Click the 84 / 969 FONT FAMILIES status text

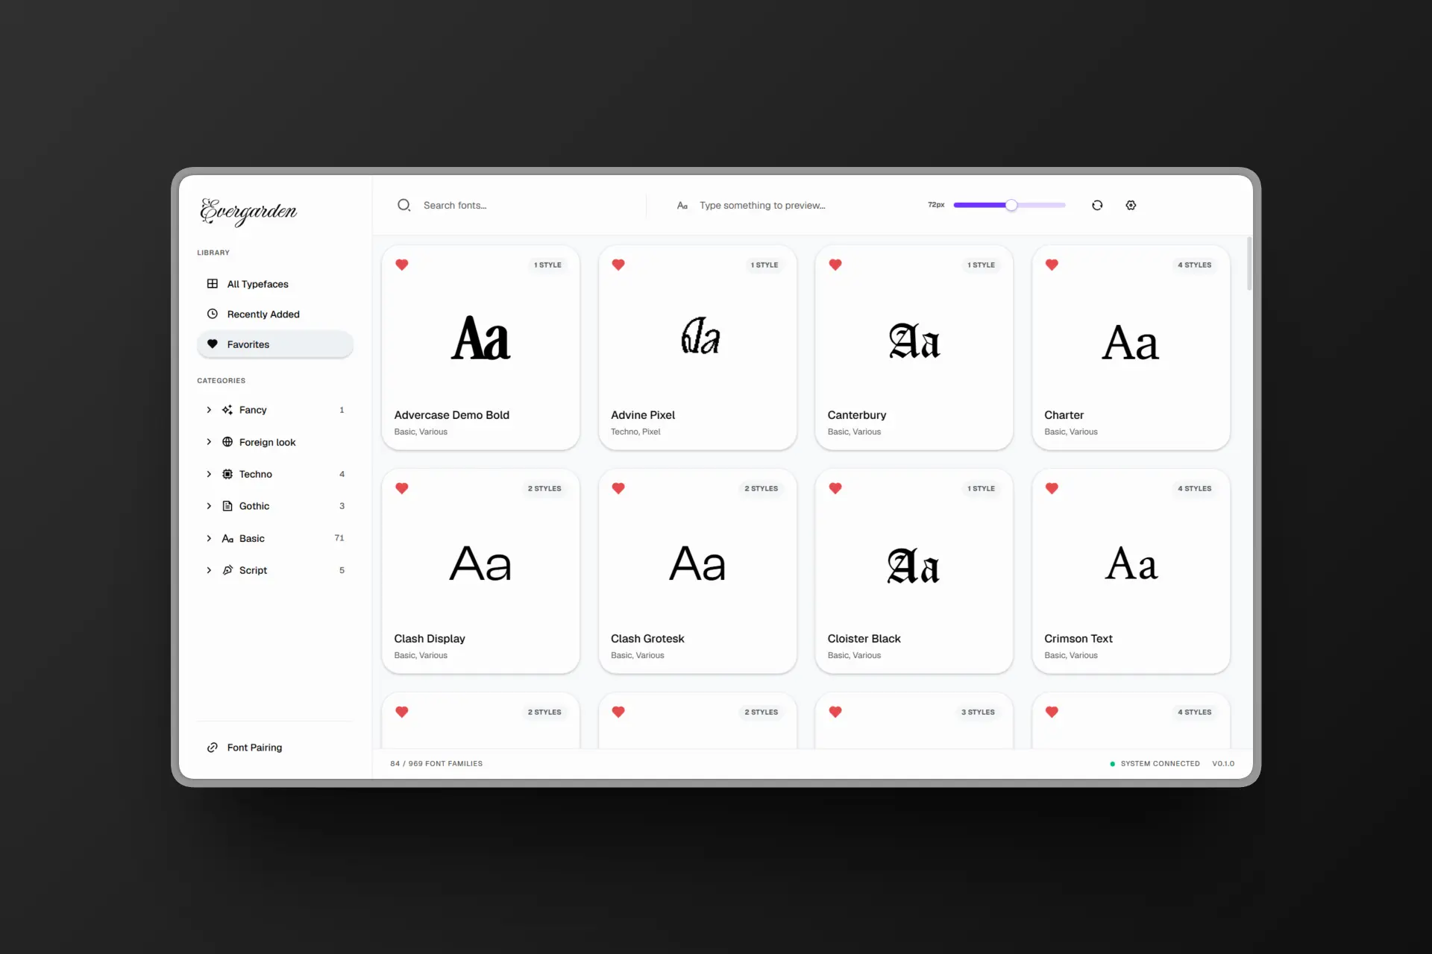pyautogui.click(x=436, y=764)
